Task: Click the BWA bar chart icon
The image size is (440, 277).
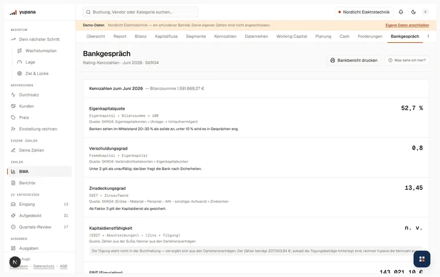Action: [x=13, y=172]
